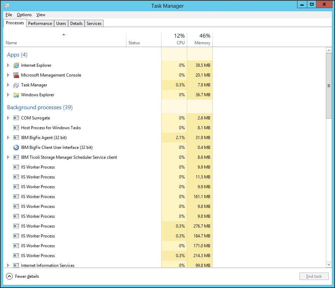Click the Host Process for Windows Tasks icon
Viewport: 335px width, 288px height.
[16, 128]
